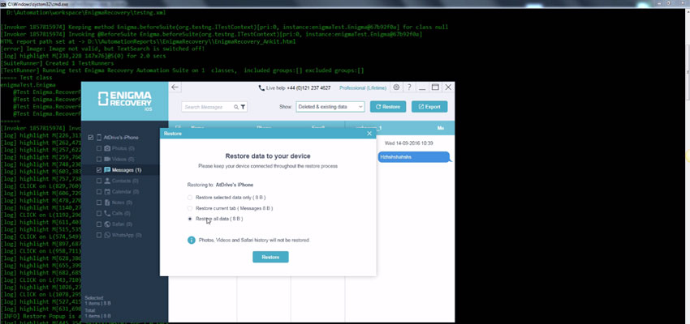This screenshot has height=324, width=690.
Task: Check the Videos checkbox
Action: pos(99,159)
